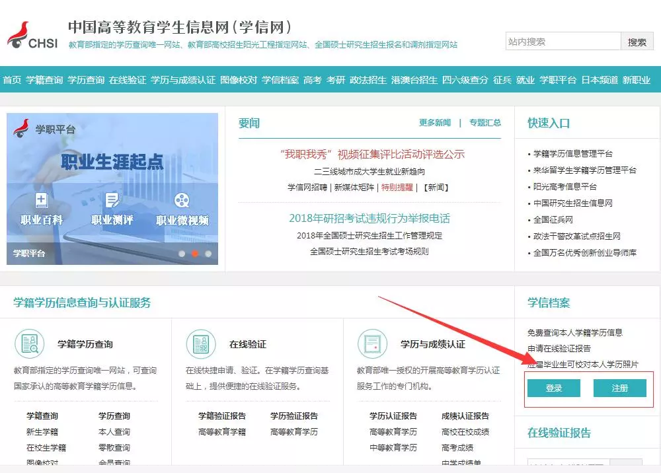Image resolution: width=661 pixels, height=473 pixels.
Task: Open 征兵 in the navigation bar
Action: (502, 80)
